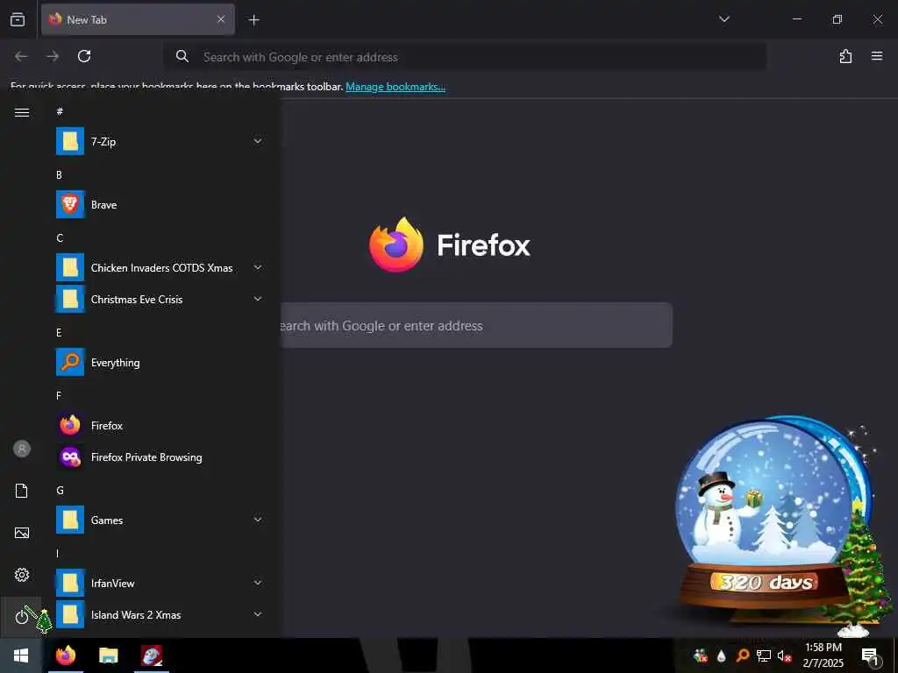Expand the Start menu navigation hamburger

22,112
